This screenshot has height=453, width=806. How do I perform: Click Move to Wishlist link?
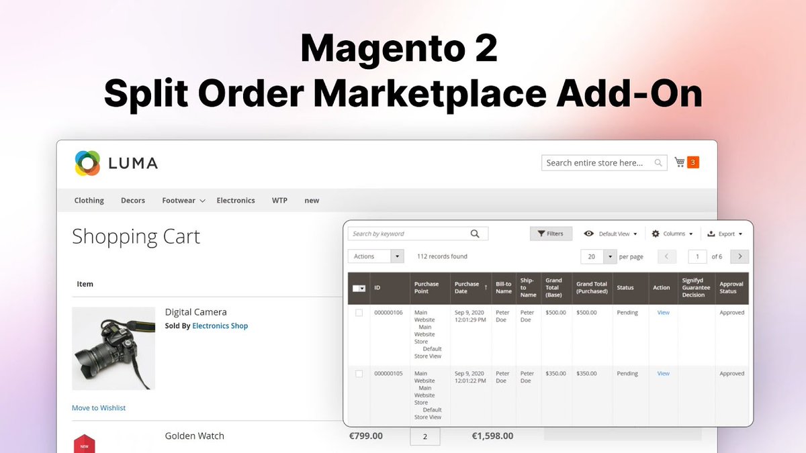99,408
